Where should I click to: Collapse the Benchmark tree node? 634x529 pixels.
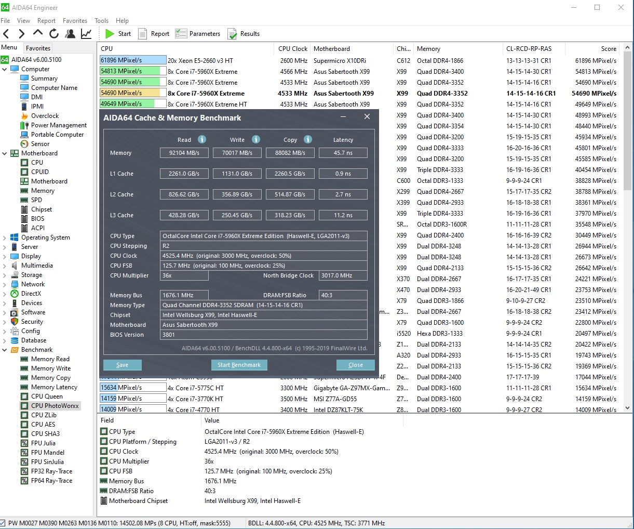click(5, 350)
